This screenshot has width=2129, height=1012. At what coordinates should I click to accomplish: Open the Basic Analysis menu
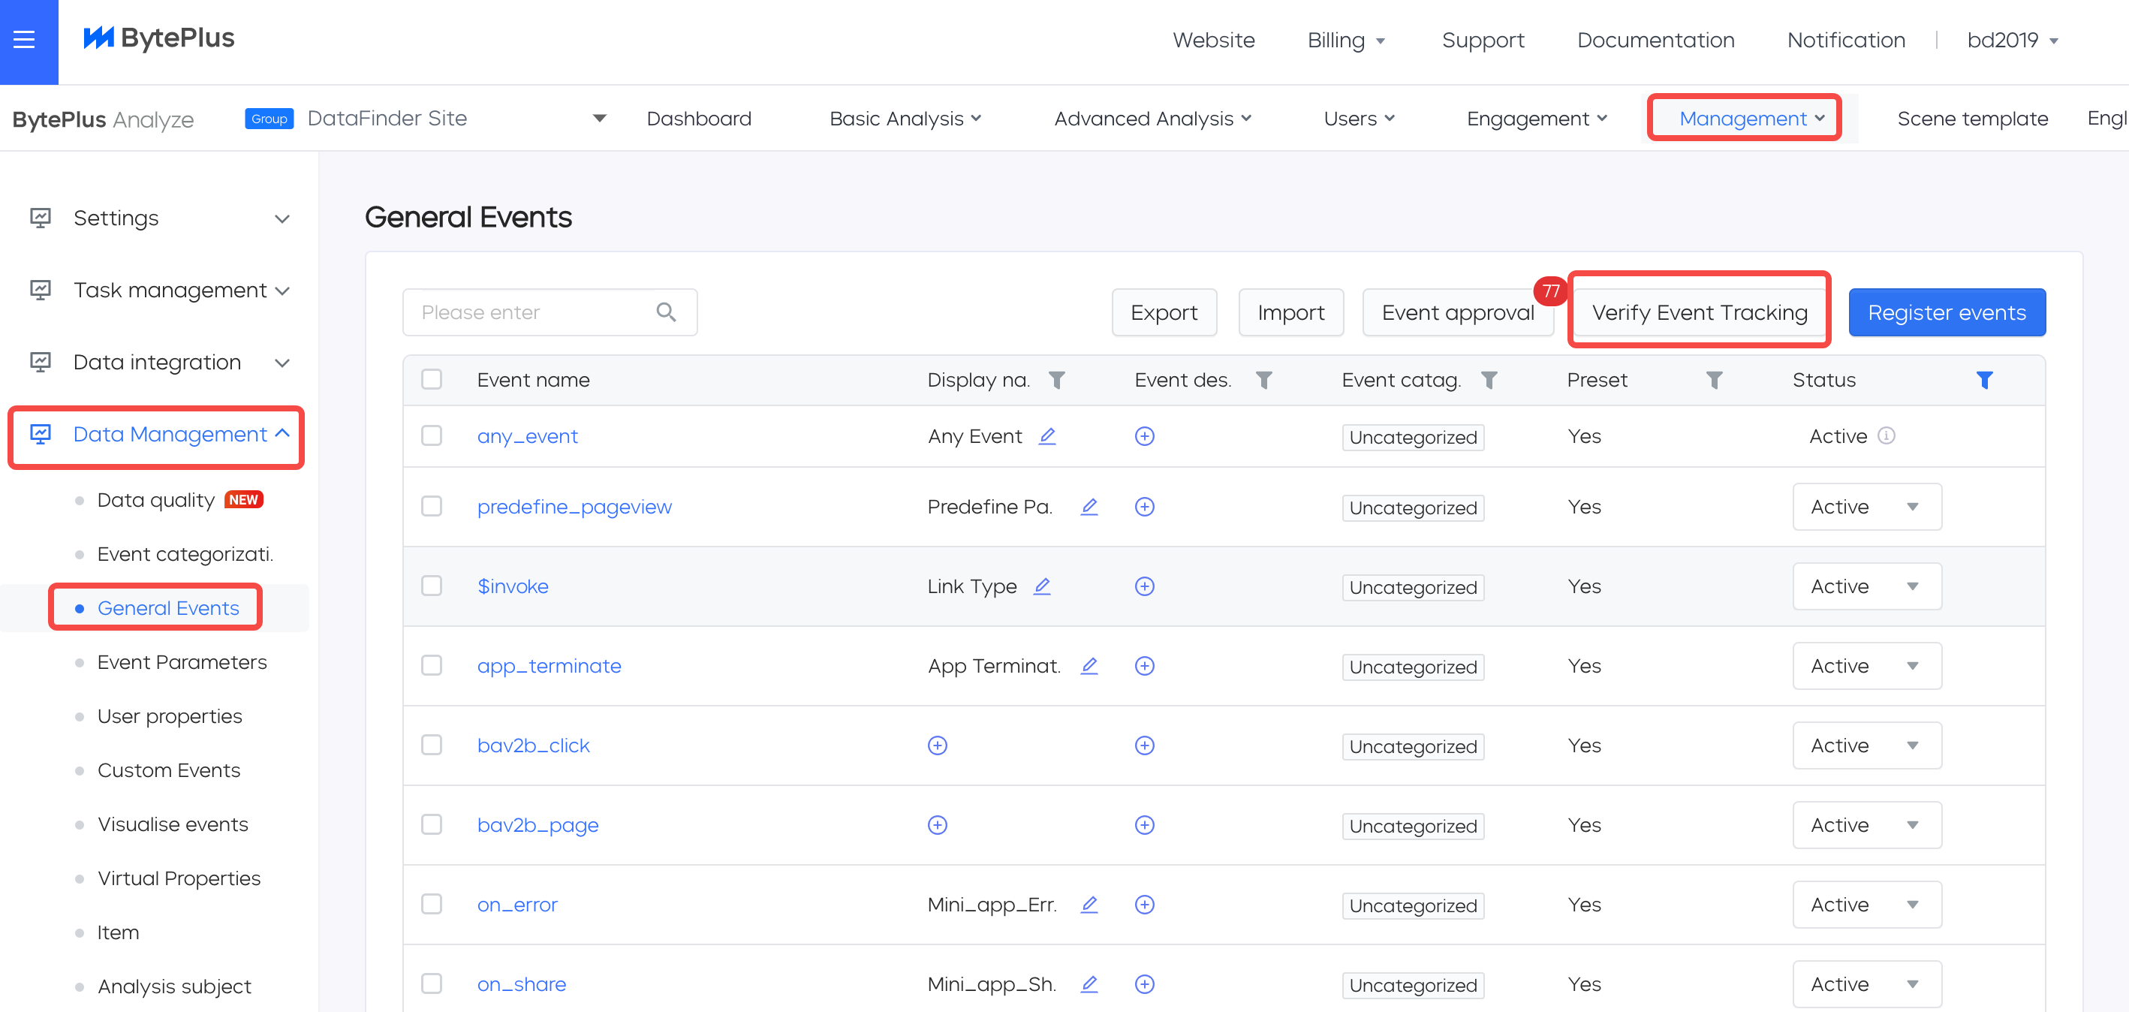click(904, 118)
